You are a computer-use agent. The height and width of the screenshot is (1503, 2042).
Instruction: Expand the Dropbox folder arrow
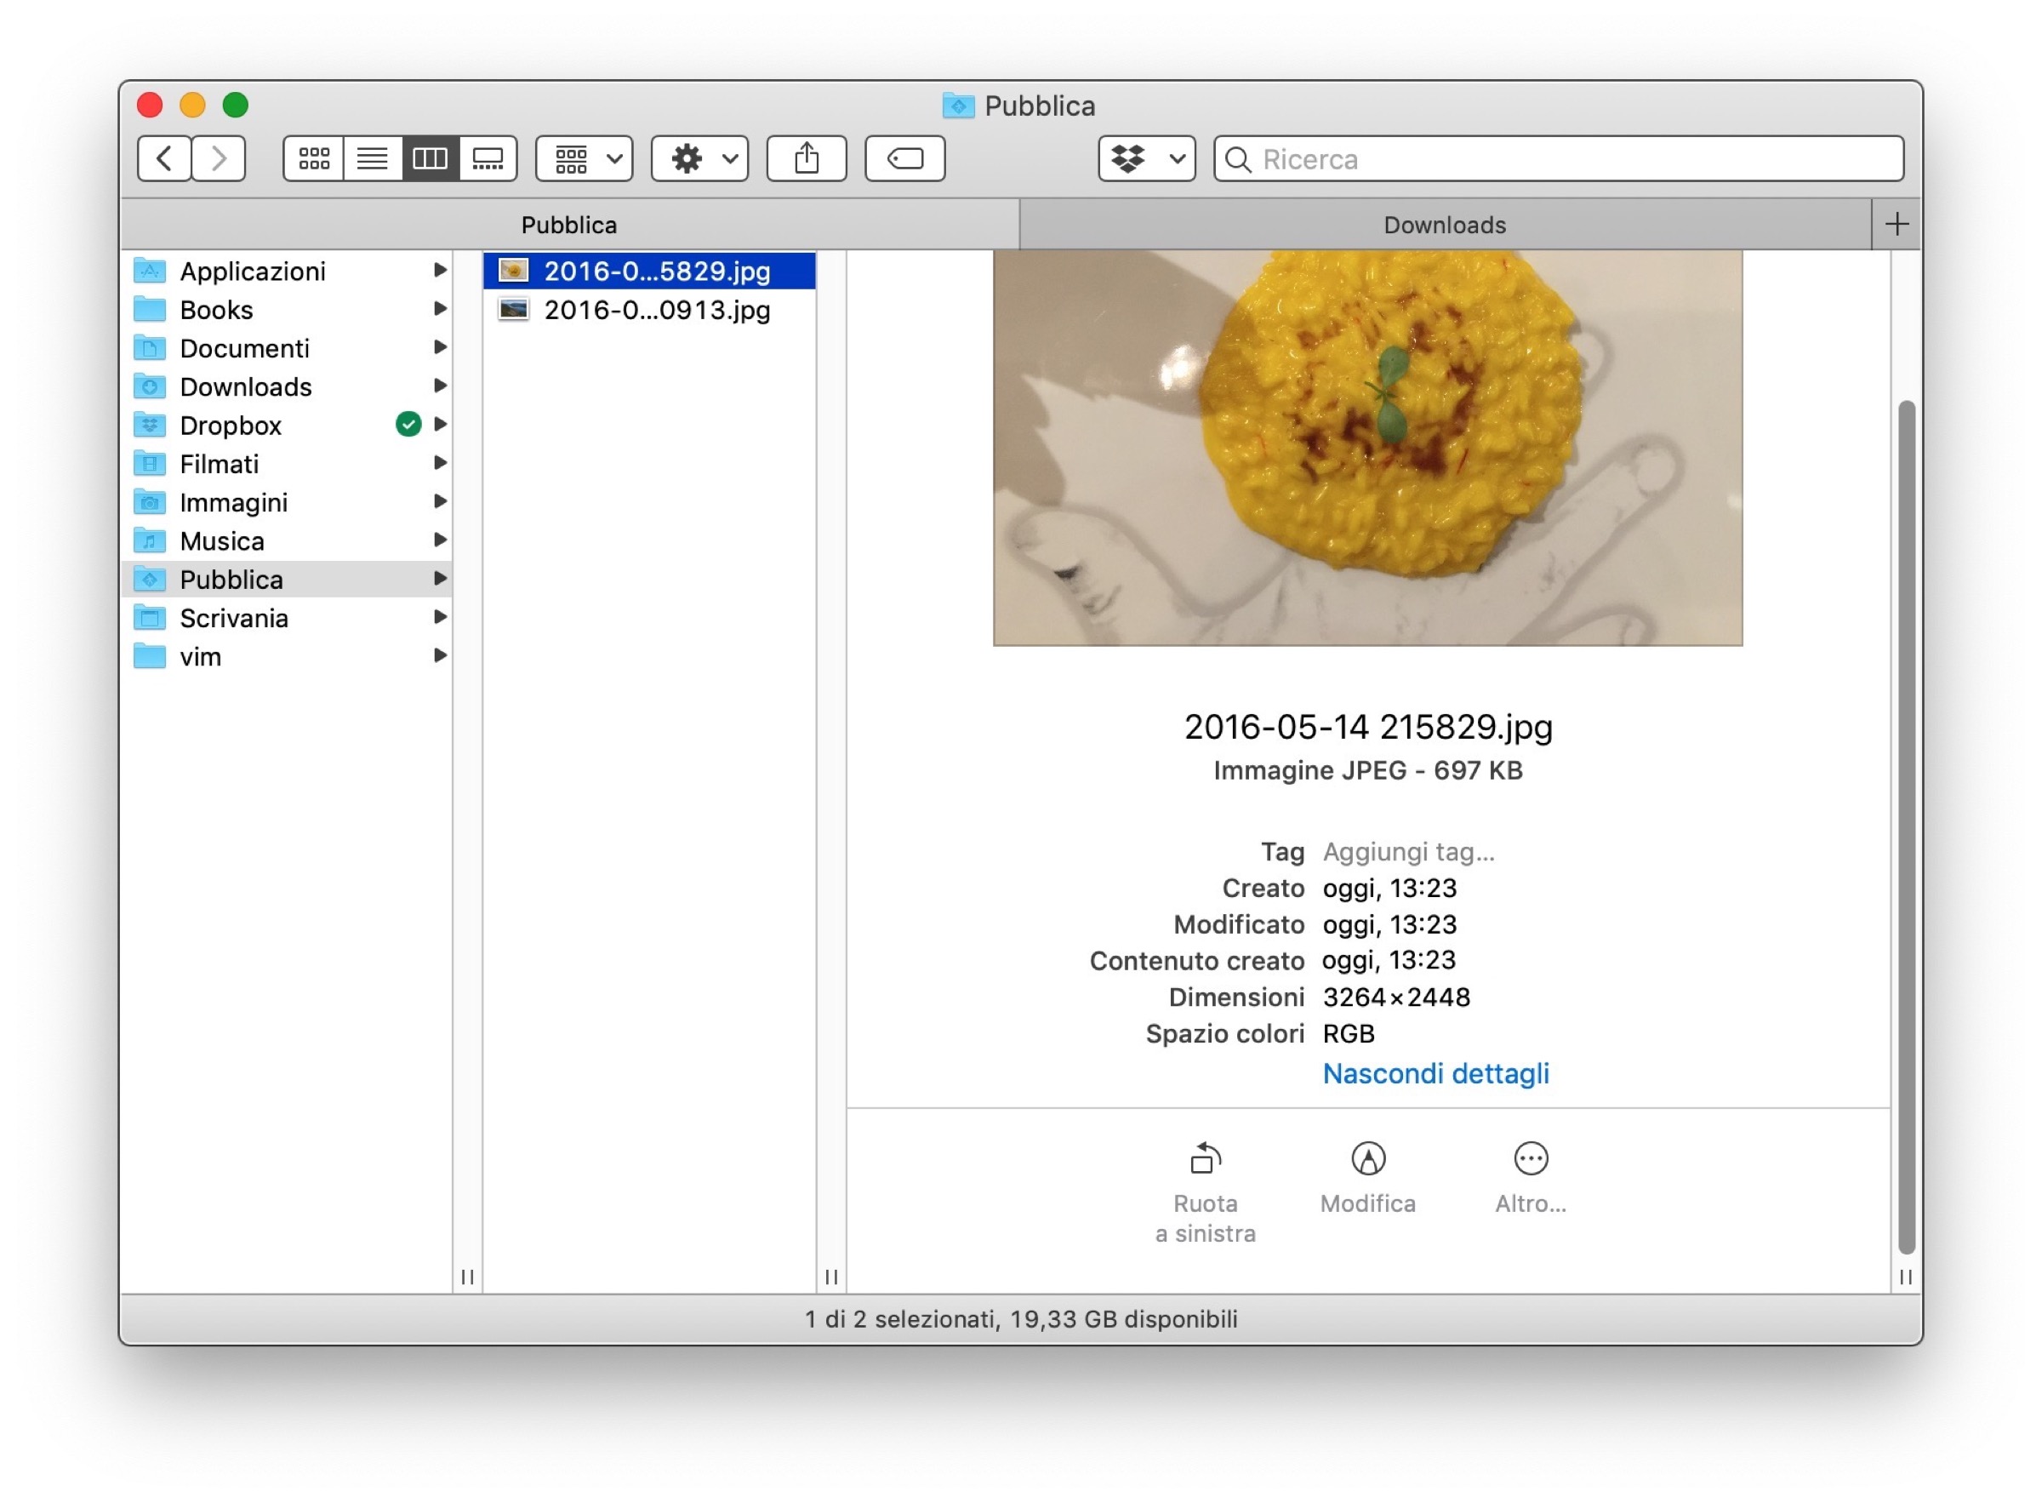click(x=440, y=425)
